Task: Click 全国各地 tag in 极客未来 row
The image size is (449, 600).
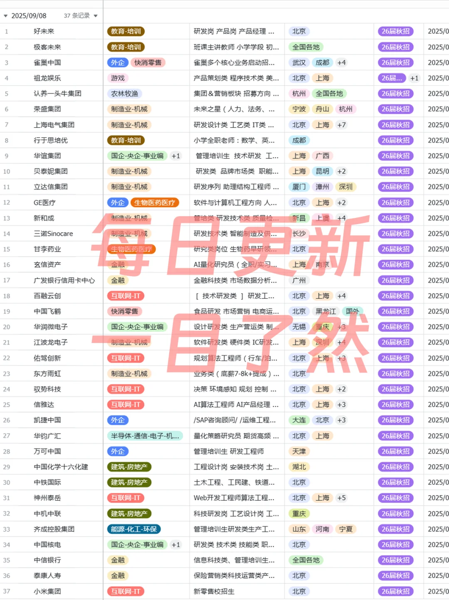Action: 306,47
